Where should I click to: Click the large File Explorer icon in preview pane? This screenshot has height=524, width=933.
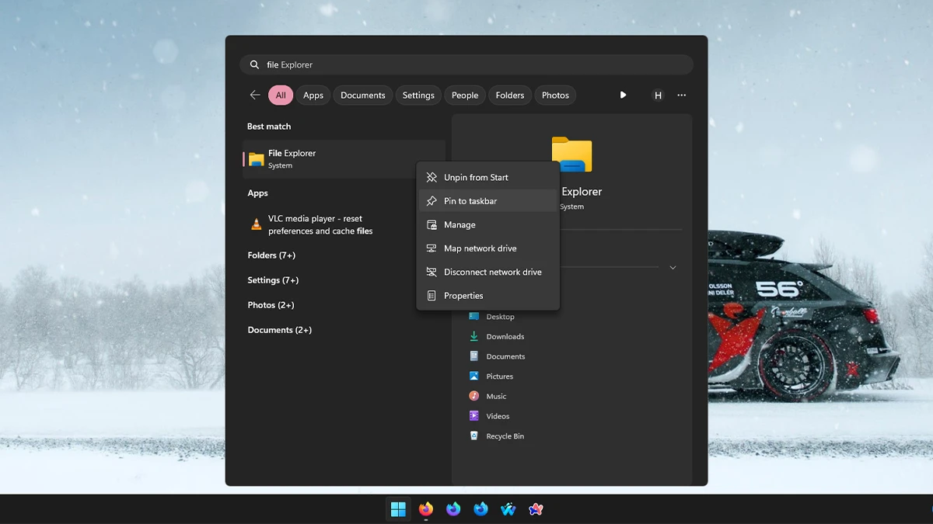pyautogui.click(x=571, y=154)
